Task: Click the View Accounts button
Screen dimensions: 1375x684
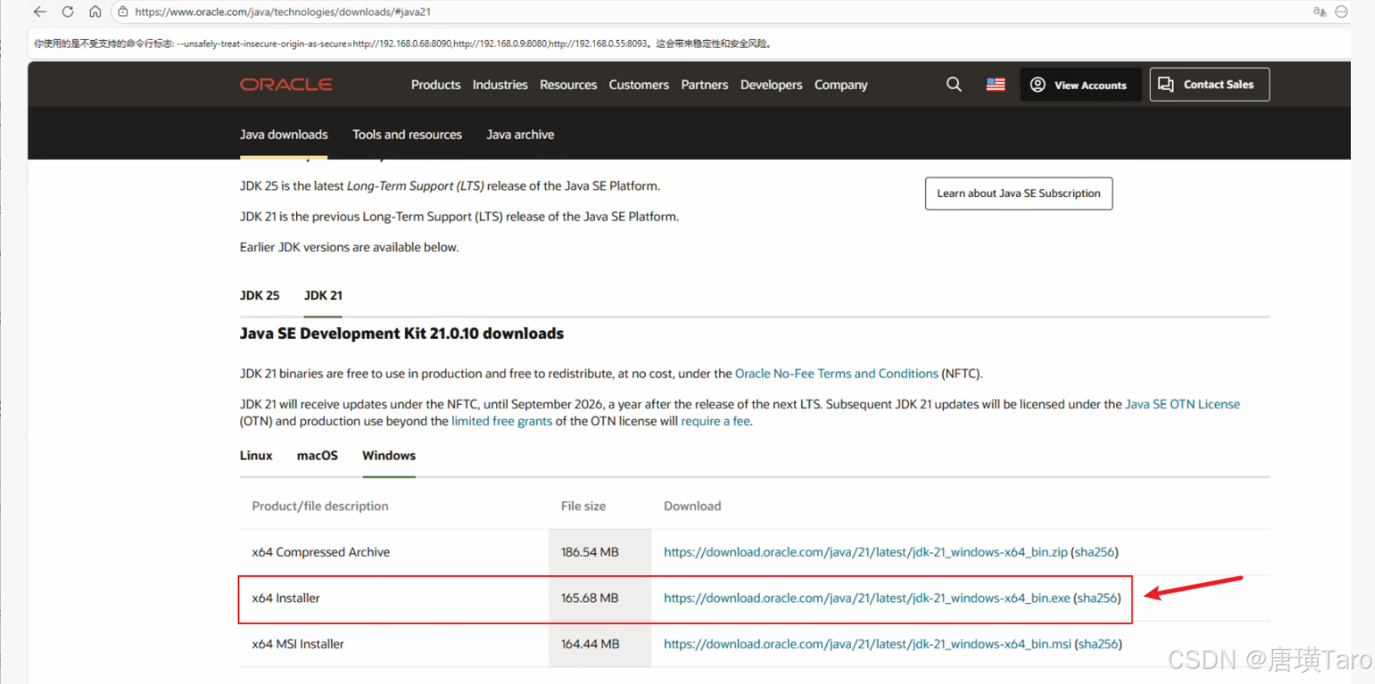Action: tap(1081, 85)
